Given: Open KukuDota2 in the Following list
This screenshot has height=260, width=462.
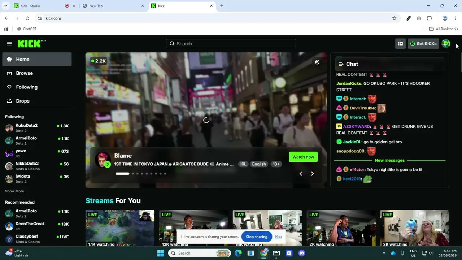Looking at the screenshot, I should point(37,128).
